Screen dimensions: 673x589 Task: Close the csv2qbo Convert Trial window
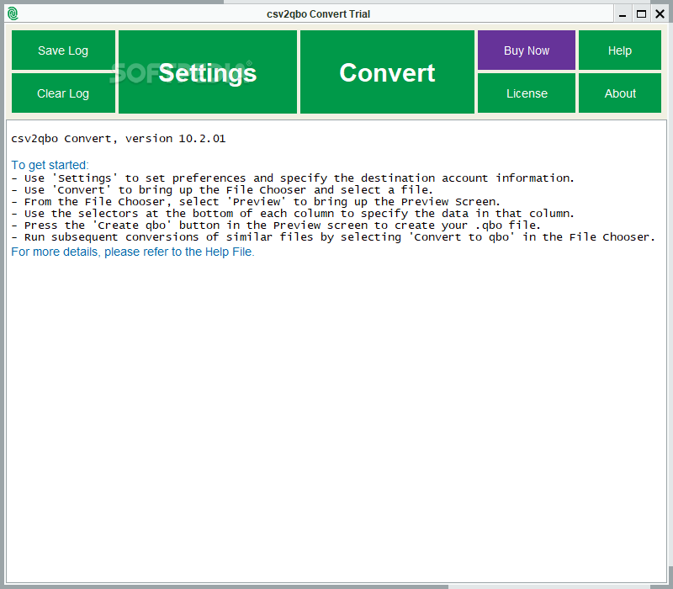660,14
